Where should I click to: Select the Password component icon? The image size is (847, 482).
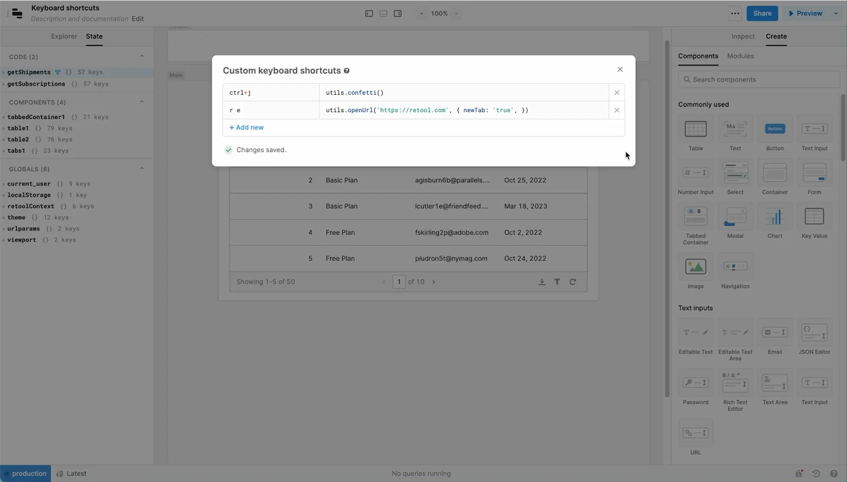tap(696, 383)
